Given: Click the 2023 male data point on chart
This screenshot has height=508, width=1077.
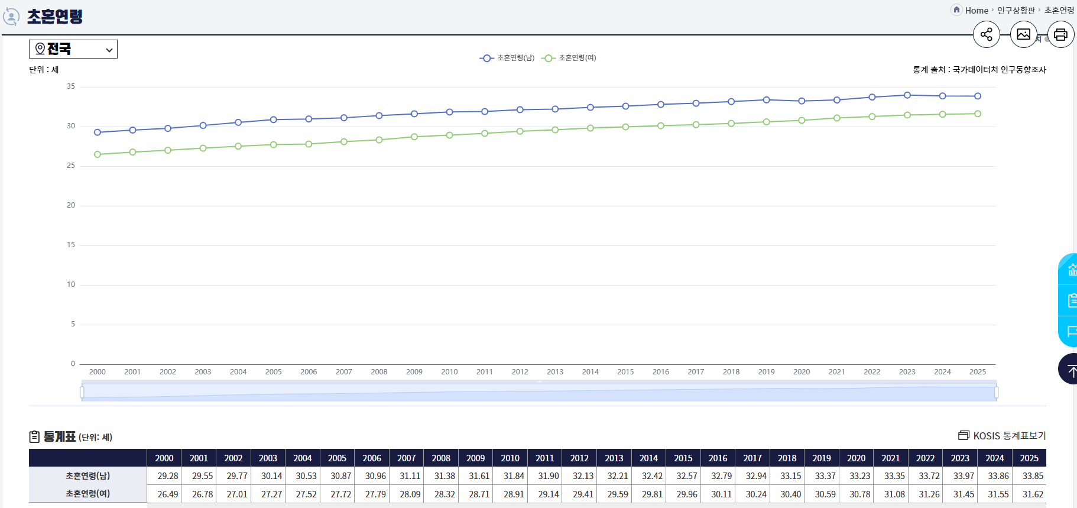Looking at the screenshot, I should pyautogui.click(x=907, y=95).
